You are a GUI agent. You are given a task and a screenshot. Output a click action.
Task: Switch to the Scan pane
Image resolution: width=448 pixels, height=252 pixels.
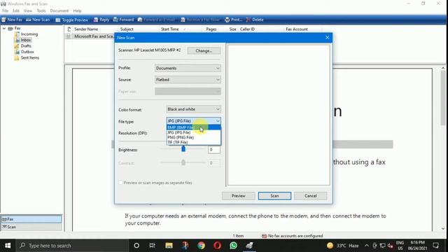click(31, 227)
